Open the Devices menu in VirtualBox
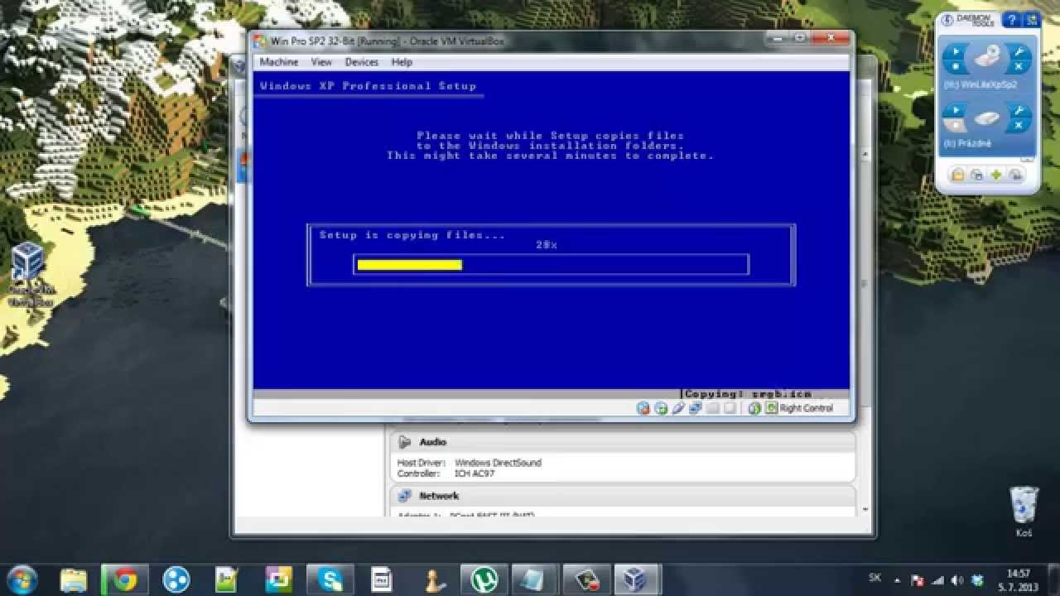1060x596 pixels. coord(361,62)
